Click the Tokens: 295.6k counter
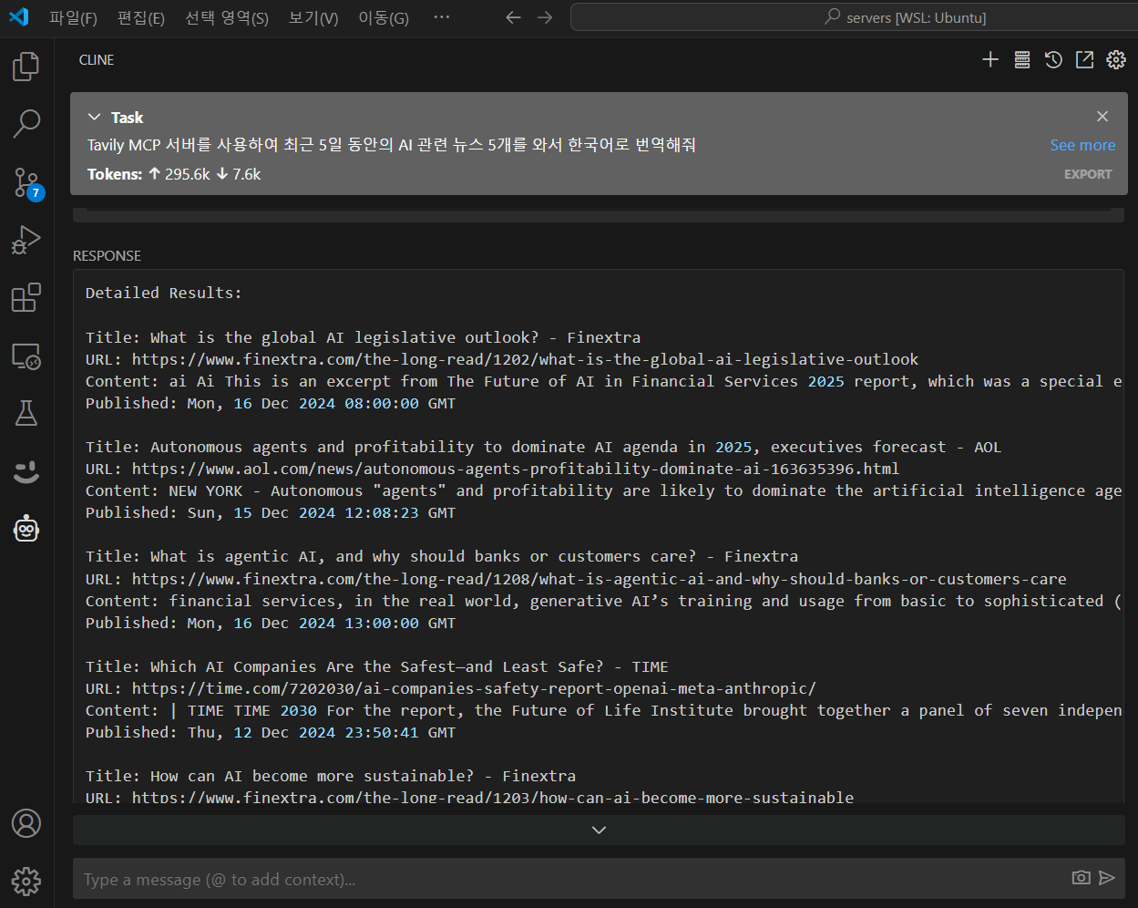Screen dimensions: 1138x908 pyautogui.click(x=174, y=174)
